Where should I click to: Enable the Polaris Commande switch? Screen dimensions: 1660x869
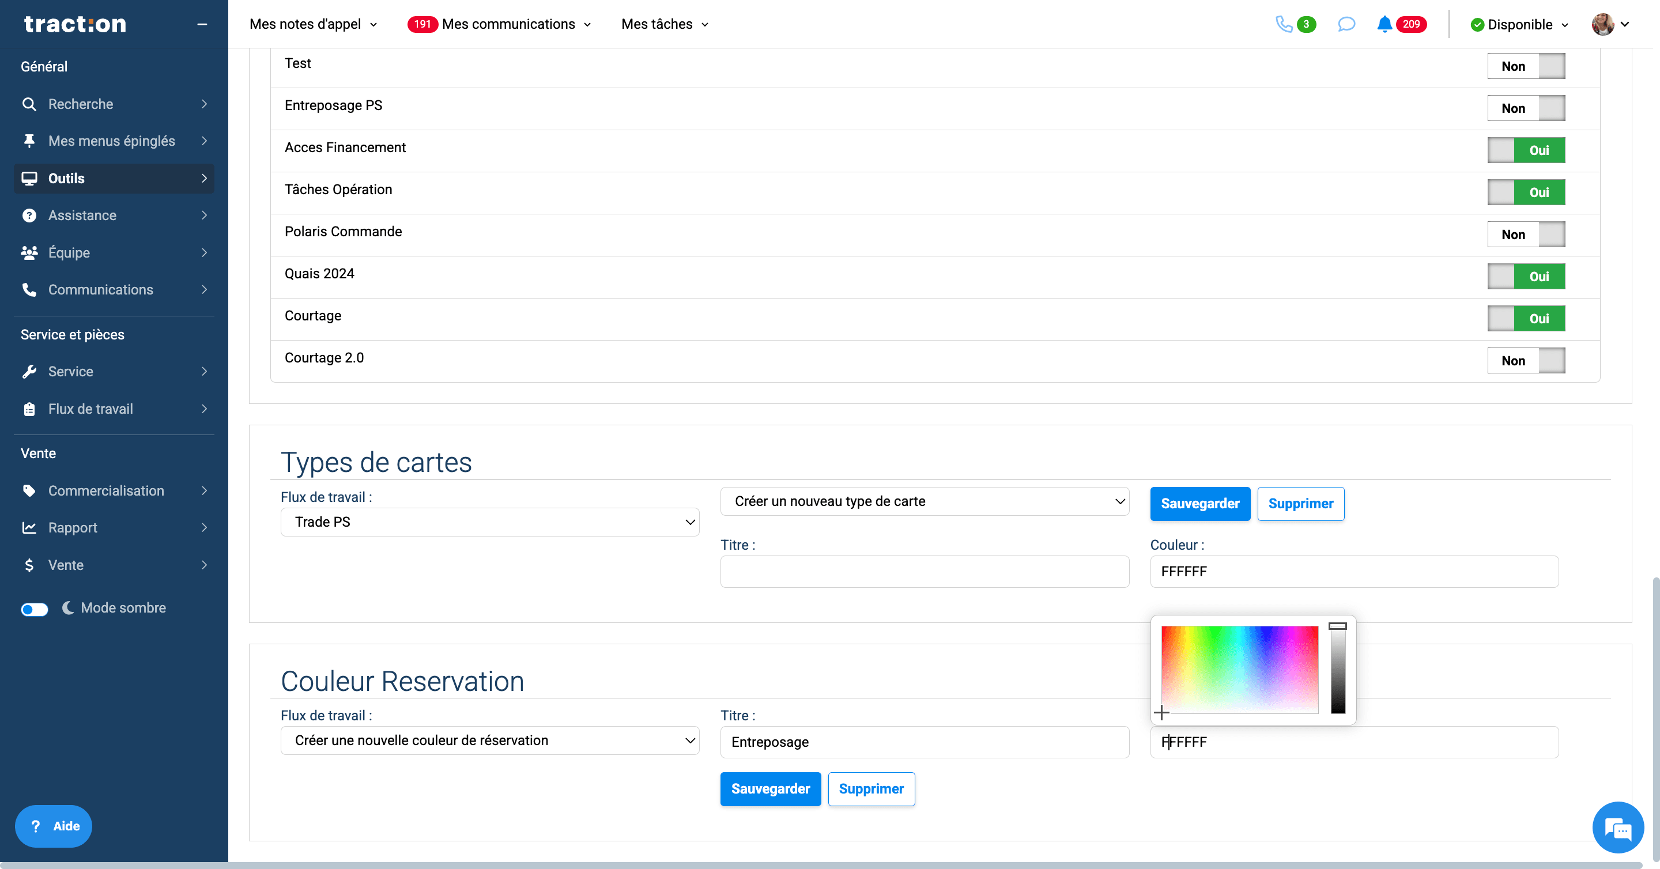1525,235
